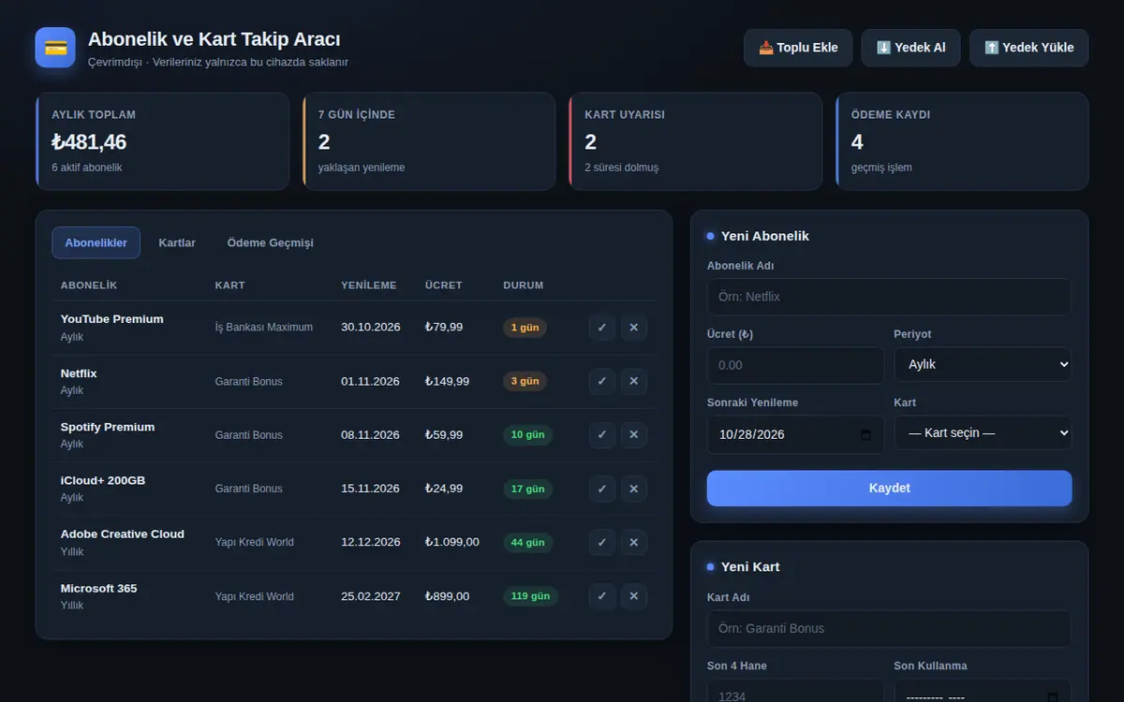Click the checkmark icon in the Netflix row
Screen dimensions: 1124x702
[602, 381]
